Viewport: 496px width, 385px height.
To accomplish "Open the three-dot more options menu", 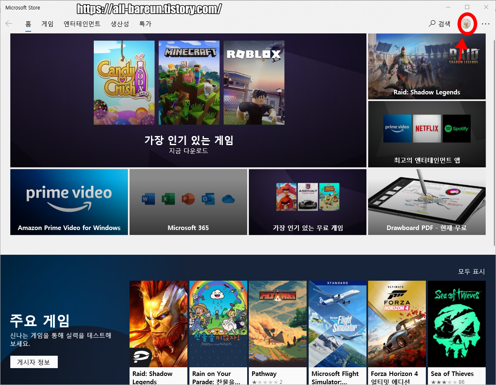I will (x=485, y=24).
